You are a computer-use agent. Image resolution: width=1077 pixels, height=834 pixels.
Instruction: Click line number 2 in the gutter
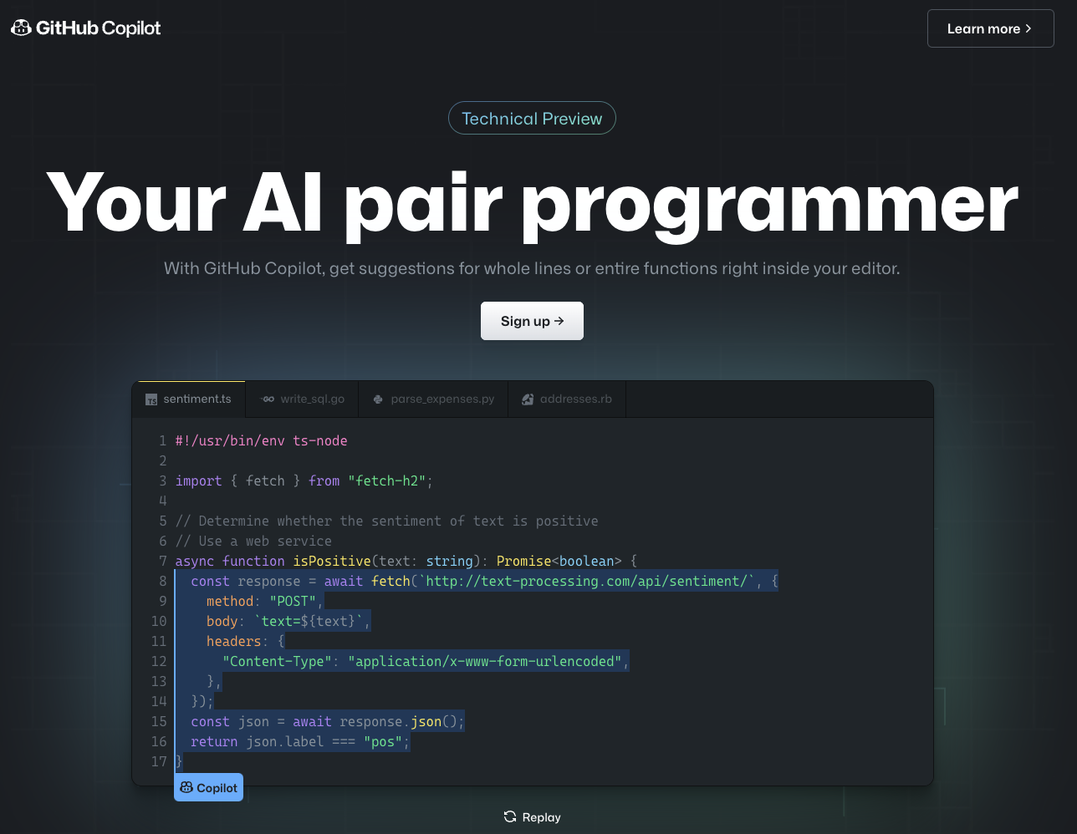[163, 460]
